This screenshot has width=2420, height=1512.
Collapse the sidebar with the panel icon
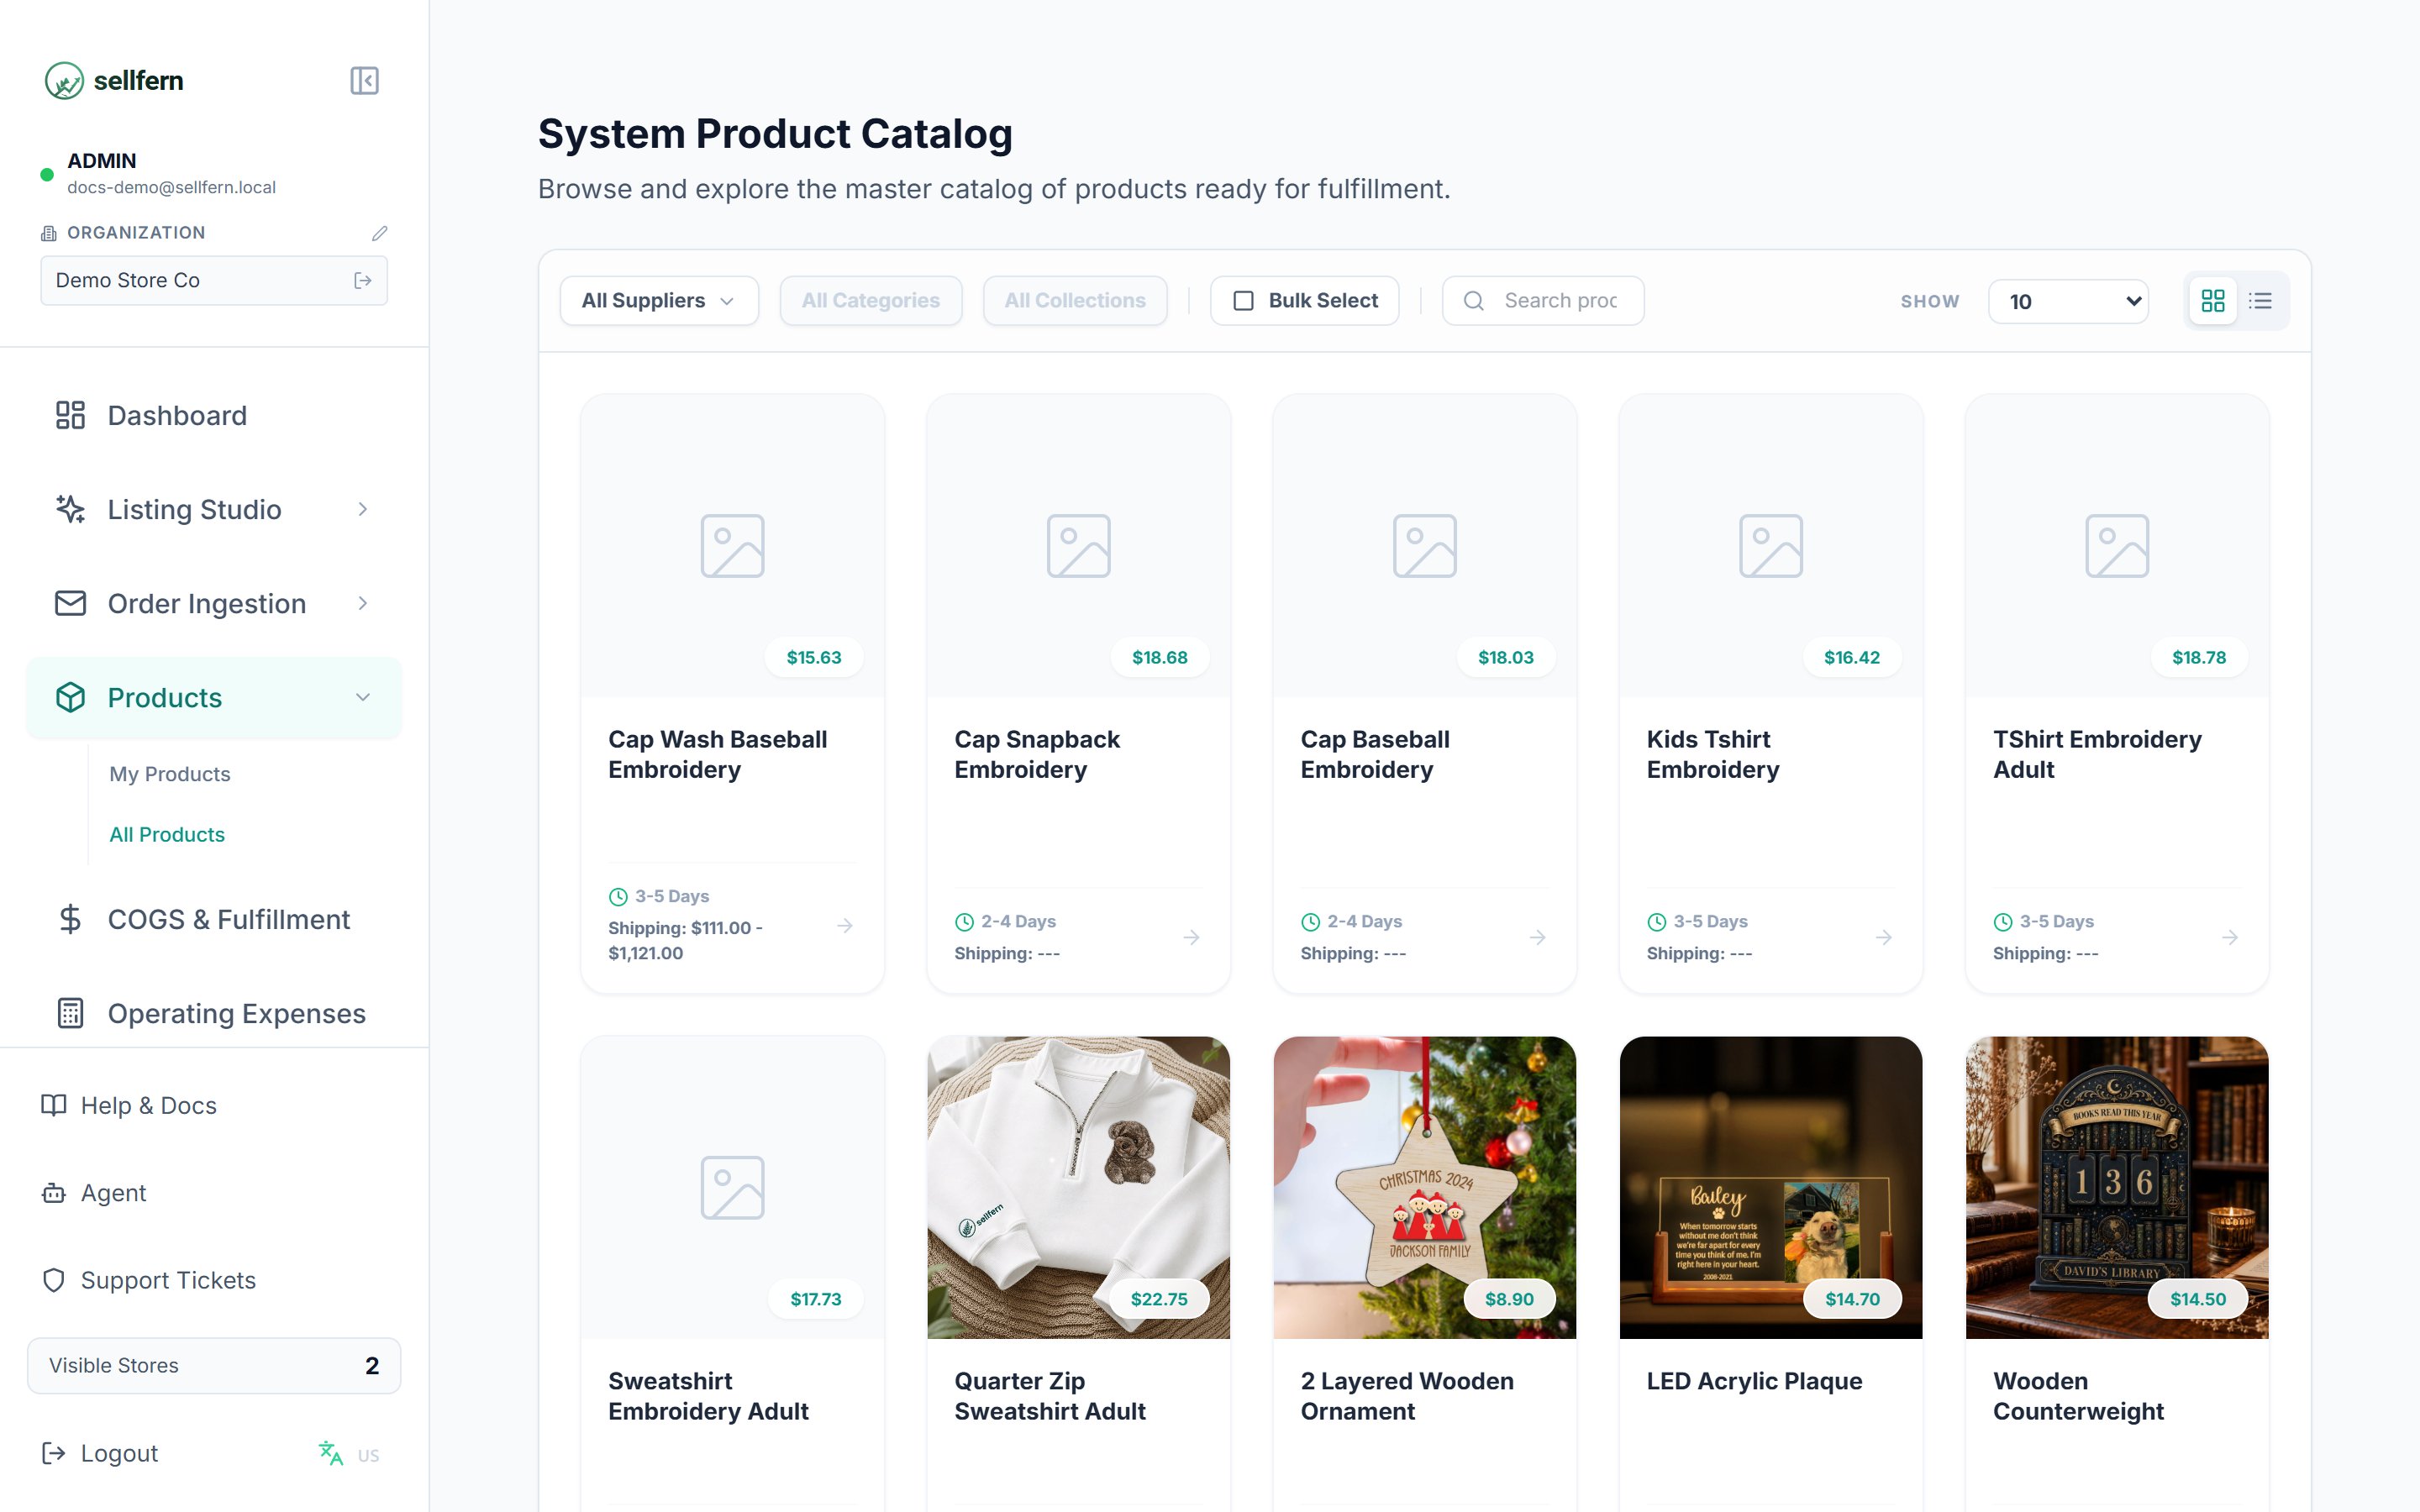[x=364, y=80]
